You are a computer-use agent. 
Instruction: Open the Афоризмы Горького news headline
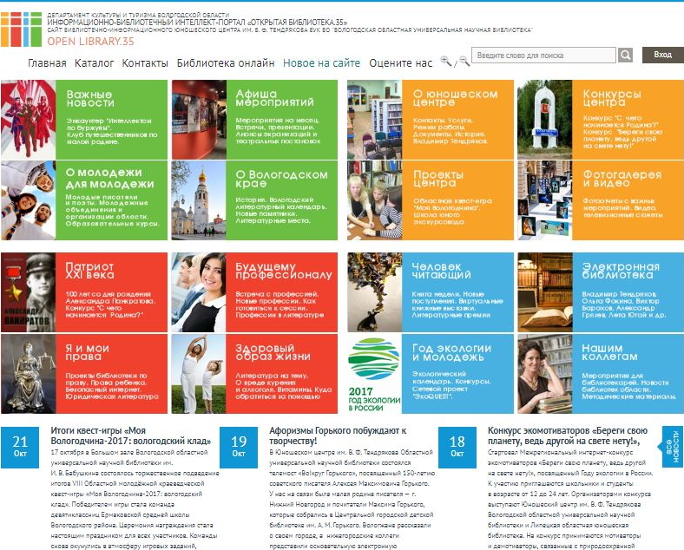338,435
